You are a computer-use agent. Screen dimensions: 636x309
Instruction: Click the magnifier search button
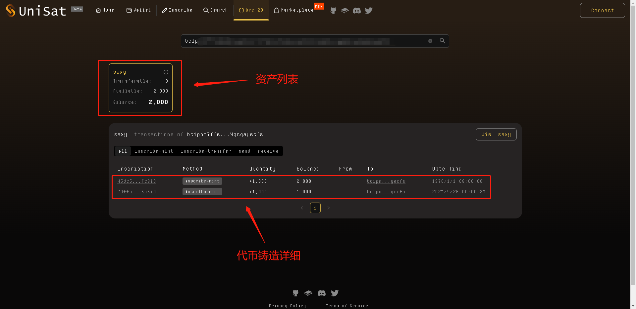click(x=442, y=41)
